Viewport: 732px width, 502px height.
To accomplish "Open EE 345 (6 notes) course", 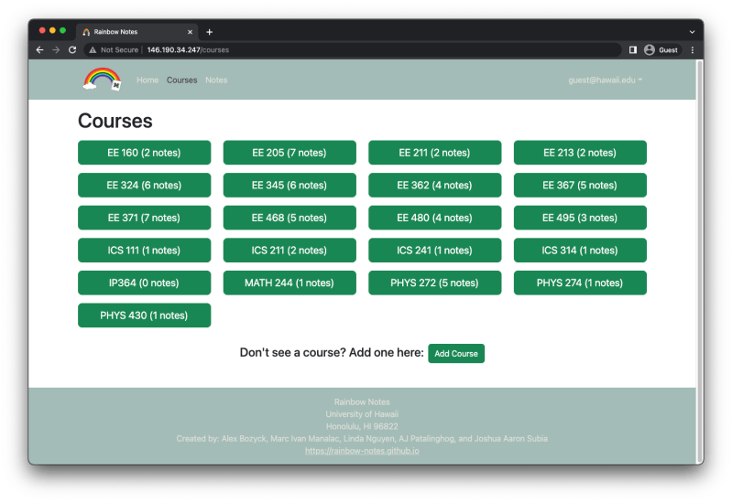I will [x=290, y=185].
